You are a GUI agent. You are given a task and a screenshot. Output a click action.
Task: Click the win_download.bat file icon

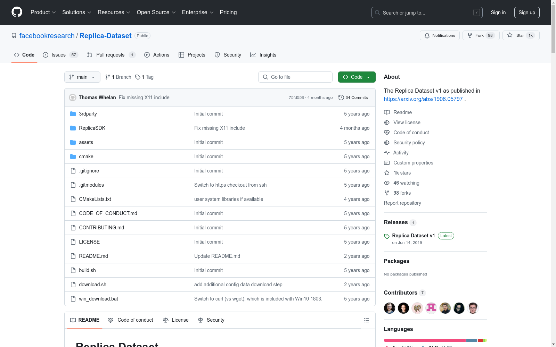pos(73,299)
